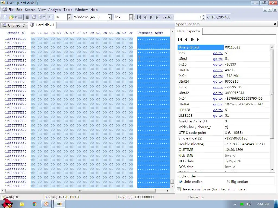Click the Open disk icon
The image size is (278, 208).
pos(33,17)
